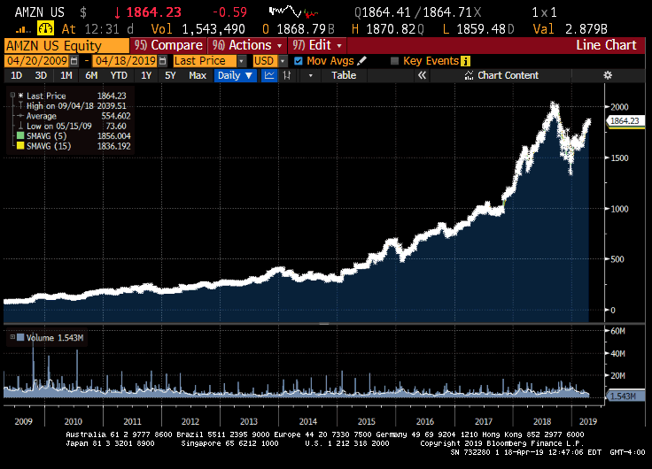
Task: Click the end date field 04/18/2019
Action: (x=125, y=61)
